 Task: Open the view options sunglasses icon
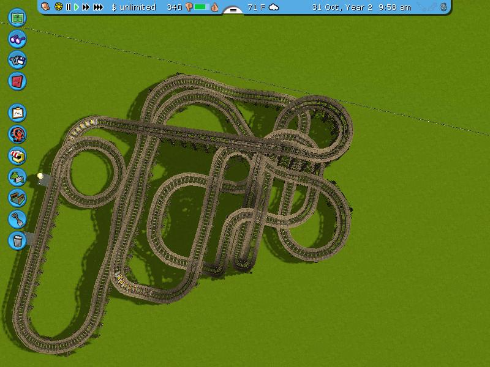(x=17, y=39)
